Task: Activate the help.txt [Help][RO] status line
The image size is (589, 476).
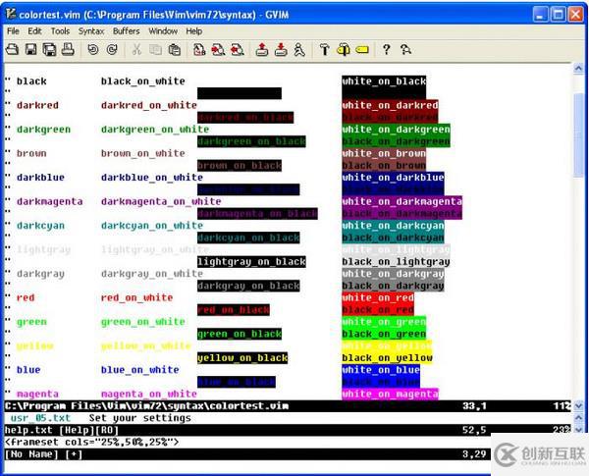Action: (x=288, y=430)
